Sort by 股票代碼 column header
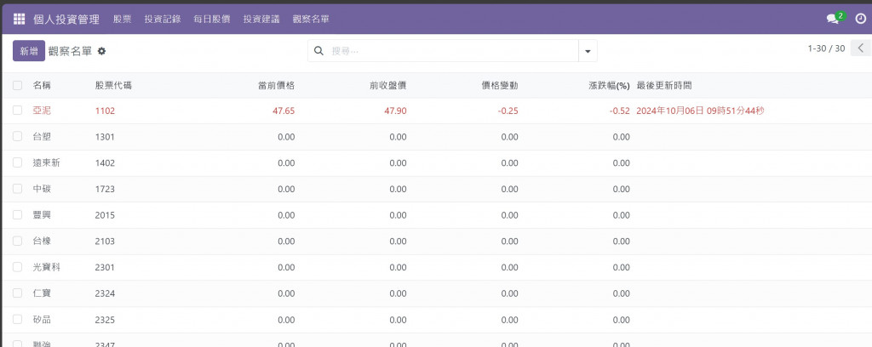Viewport: 872px width, 347px height. [x=113, y=86]
